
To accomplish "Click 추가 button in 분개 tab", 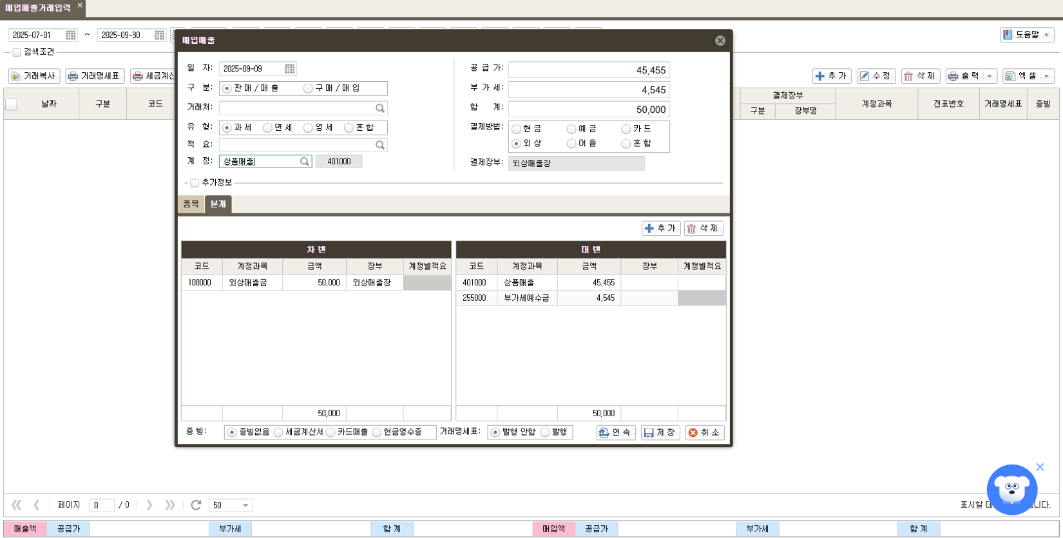I will click(661, 229).
